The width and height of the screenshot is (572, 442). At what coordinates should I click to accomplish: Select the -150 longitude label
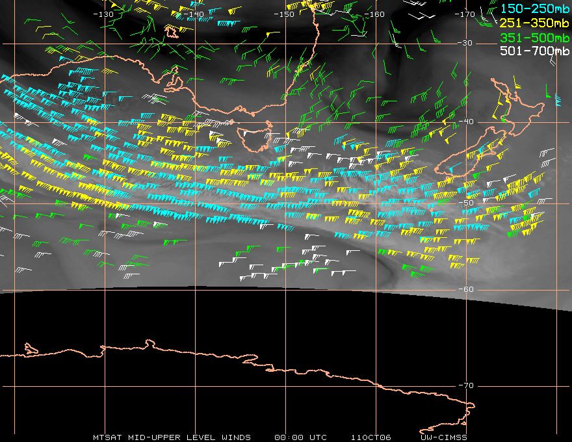pos(284,14)
